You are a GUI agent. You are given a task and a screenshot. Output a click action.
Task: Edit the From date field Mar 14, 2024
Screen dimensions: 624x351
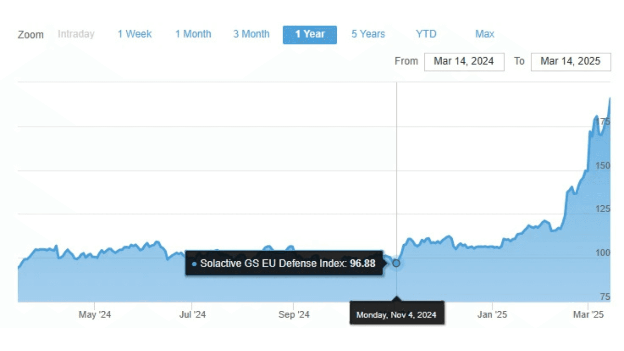tap(464, 62)
